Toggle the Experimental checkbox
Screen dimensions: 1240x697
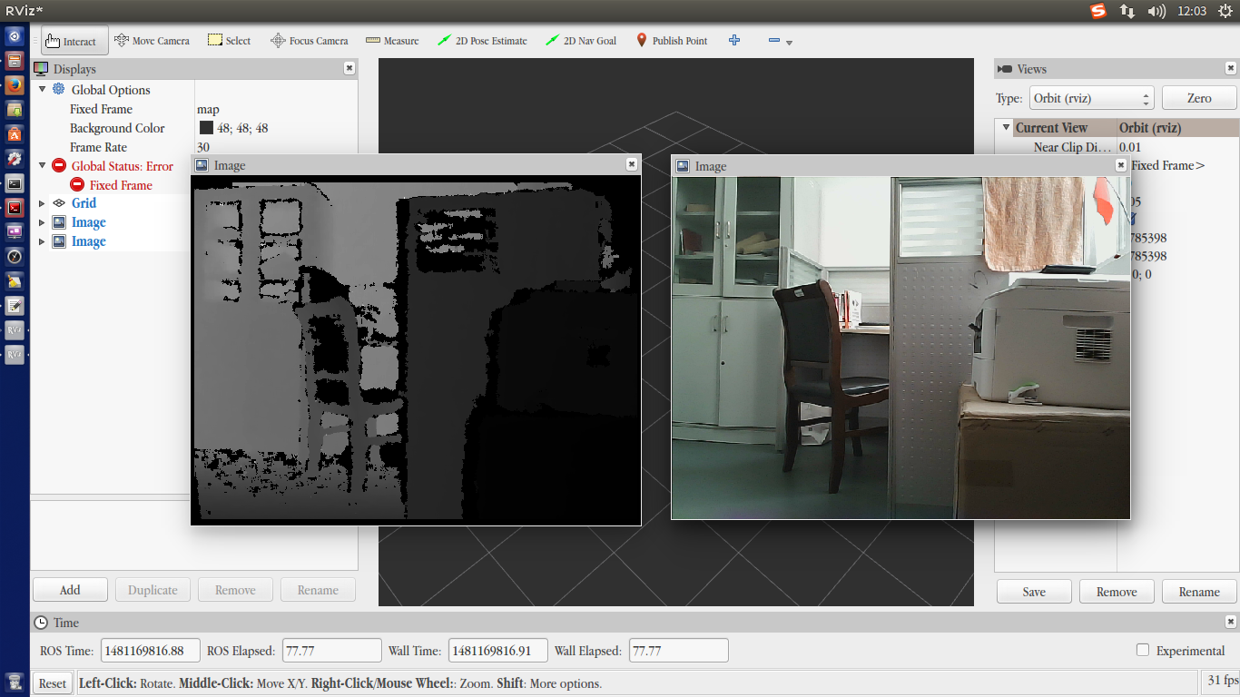point(1143,650)
